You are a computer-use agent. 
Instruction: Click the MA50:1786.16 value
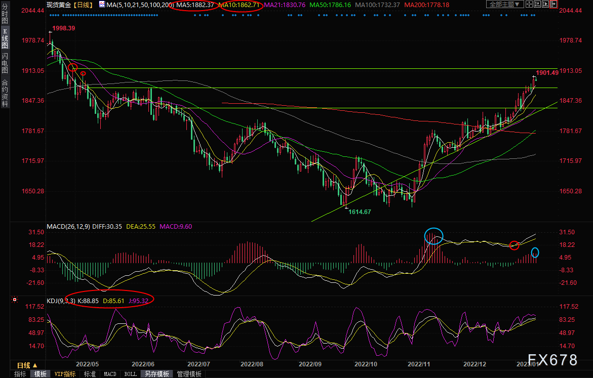330,5
